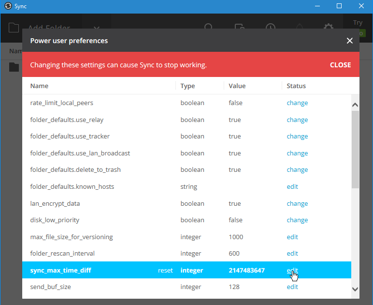This screenshot has height=305, width=373.
Task: Click change for folder_defaults.use_lan_broadcast
Action: (297, 153)
